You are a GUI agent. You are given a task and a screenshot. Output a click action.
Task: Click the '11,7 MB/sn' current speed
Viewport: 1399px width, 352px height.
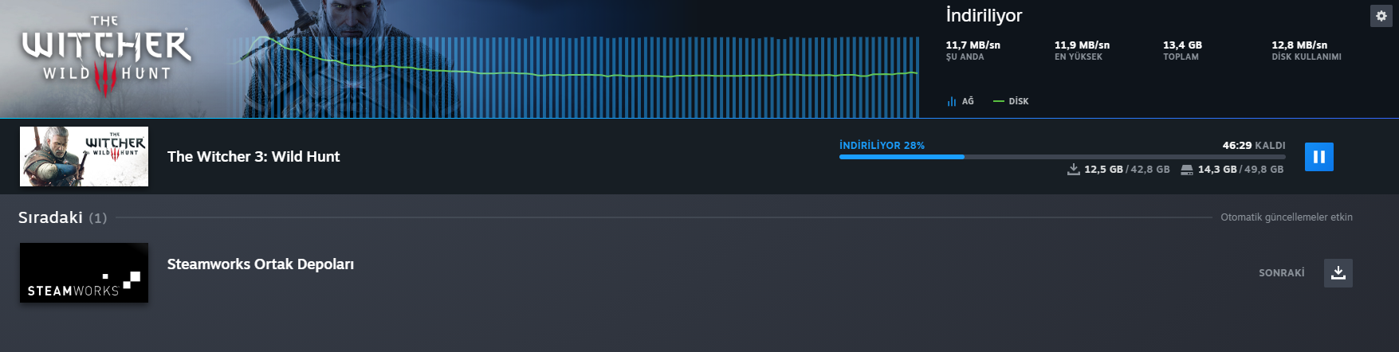pyautogui.click(x=973, y=45)
